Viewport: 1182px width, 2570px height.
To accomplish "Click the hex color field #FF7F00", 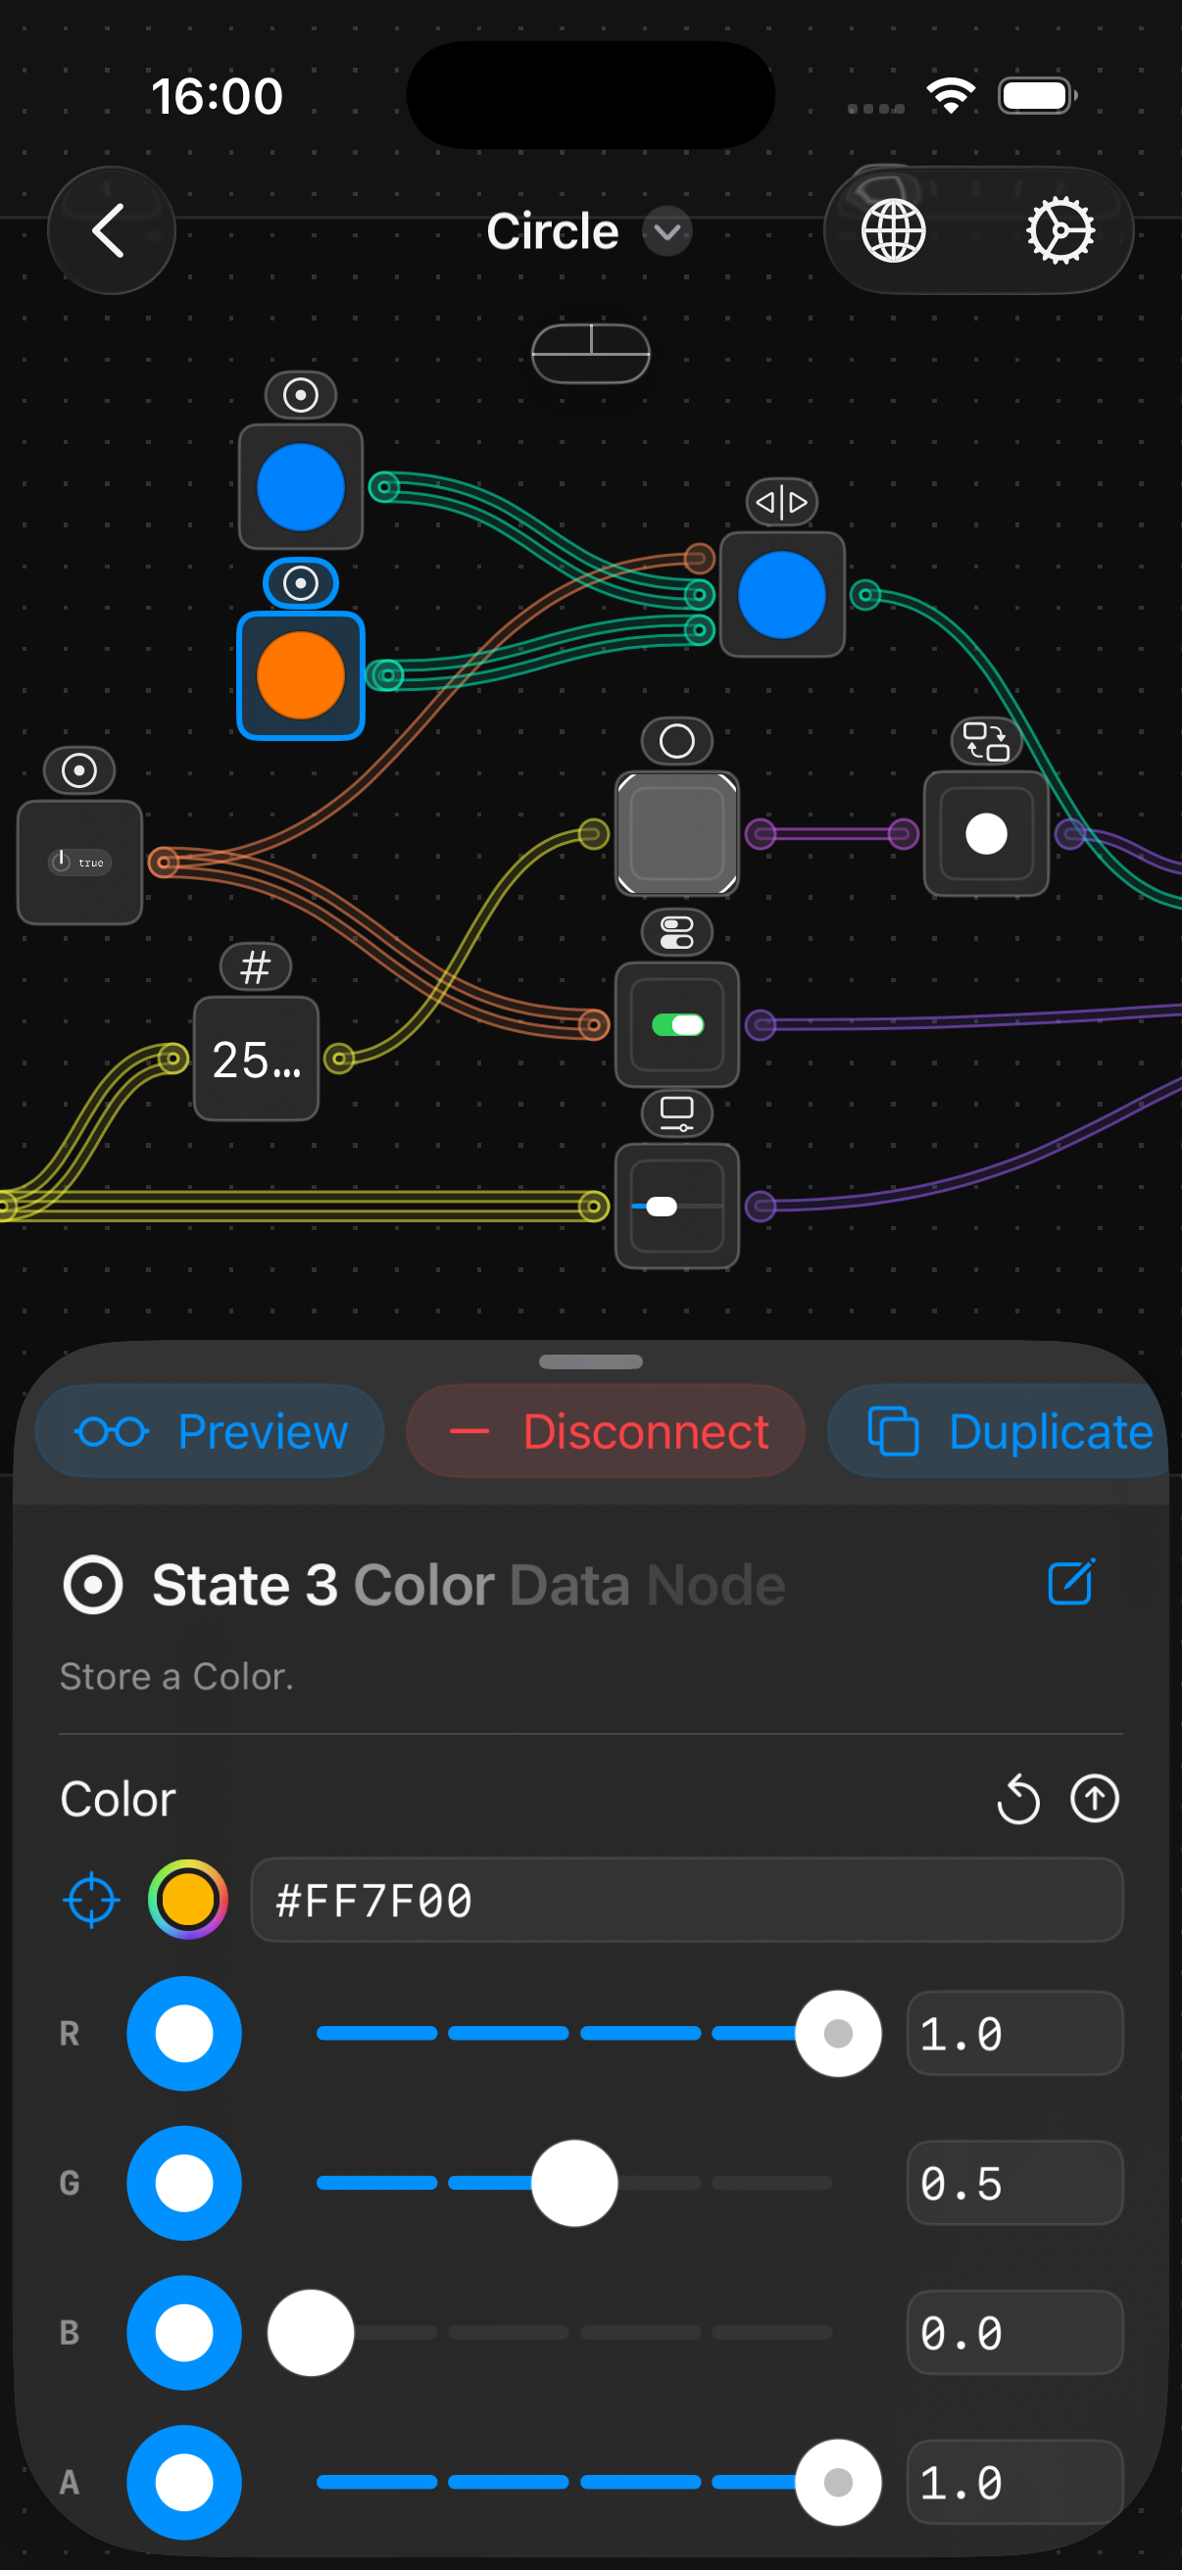I will click(686, 1900).
